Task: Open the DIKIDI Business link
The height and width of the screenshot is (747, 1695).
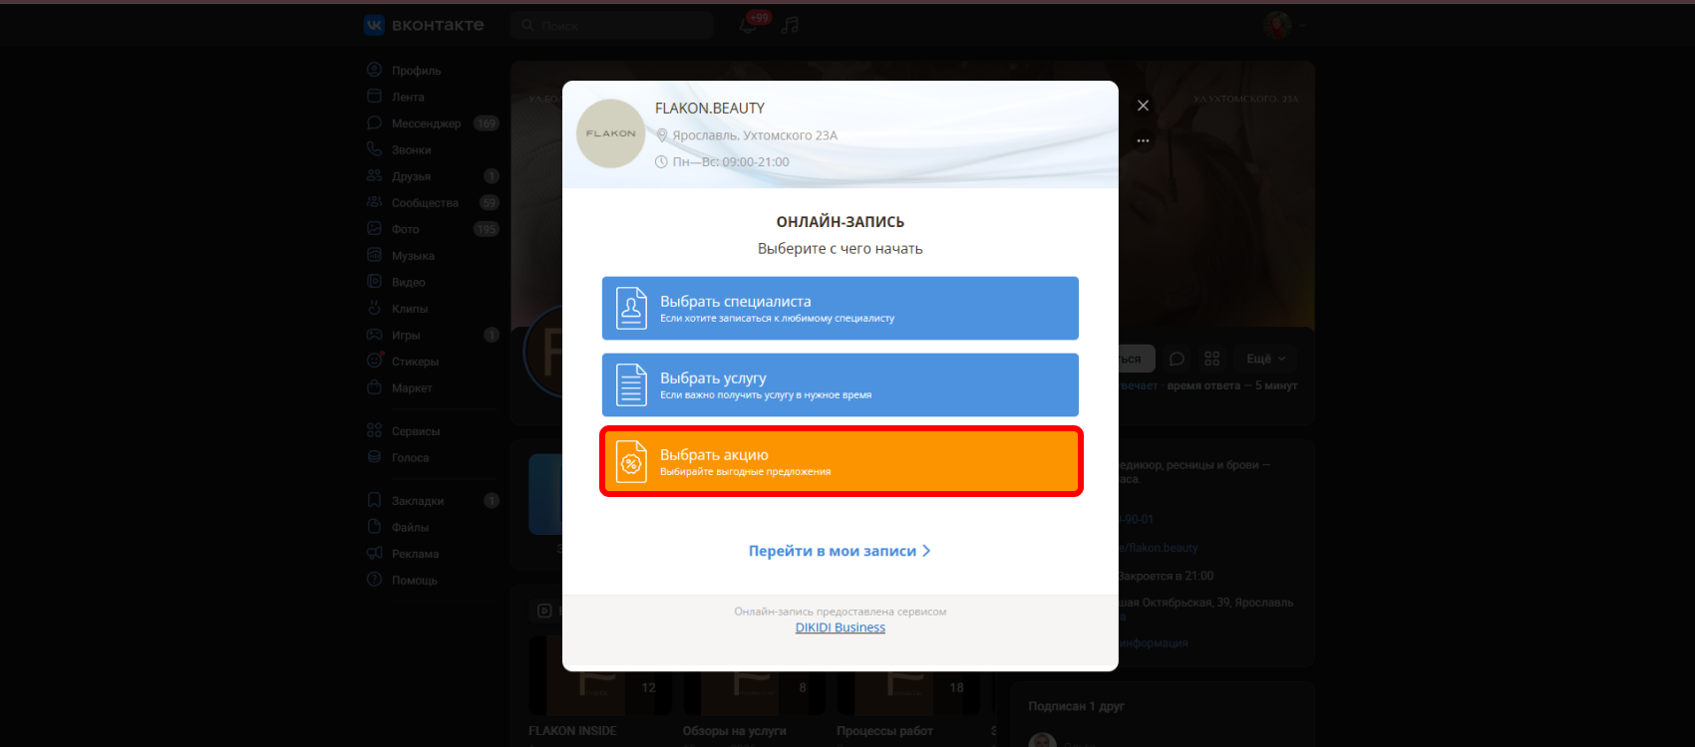Action: coord(840,627)
